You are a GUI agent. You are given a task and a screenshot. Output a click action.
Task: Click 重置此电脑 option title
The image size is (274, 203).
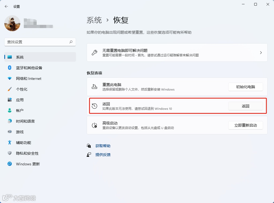pos(112,85)
